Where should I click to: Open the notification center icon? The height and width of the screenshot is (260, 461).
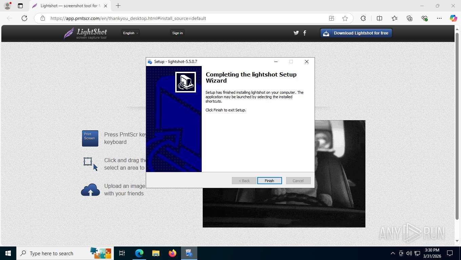point(450,253)
